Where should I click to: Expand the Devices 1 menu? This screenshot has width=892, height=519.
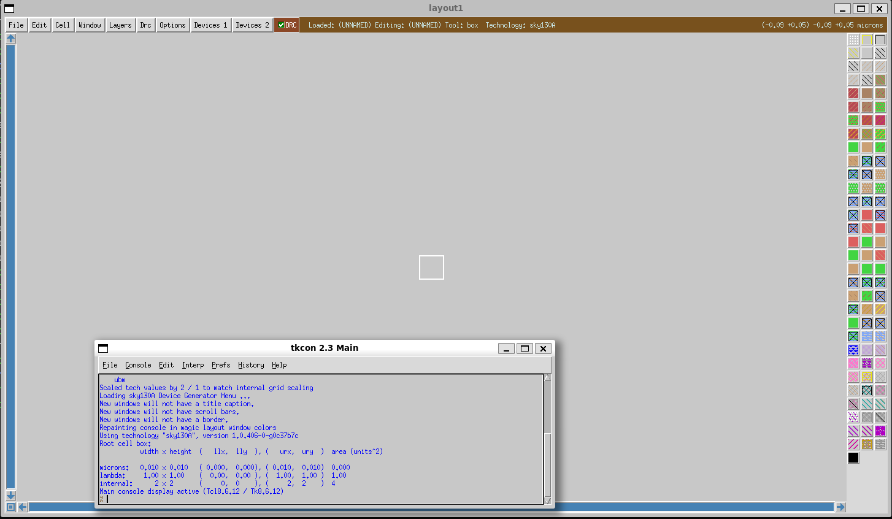point(210,25)
